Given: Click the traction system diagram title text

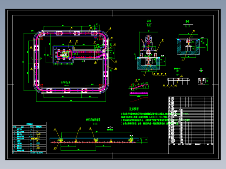Looking at the screenshot, I should 93,120.
